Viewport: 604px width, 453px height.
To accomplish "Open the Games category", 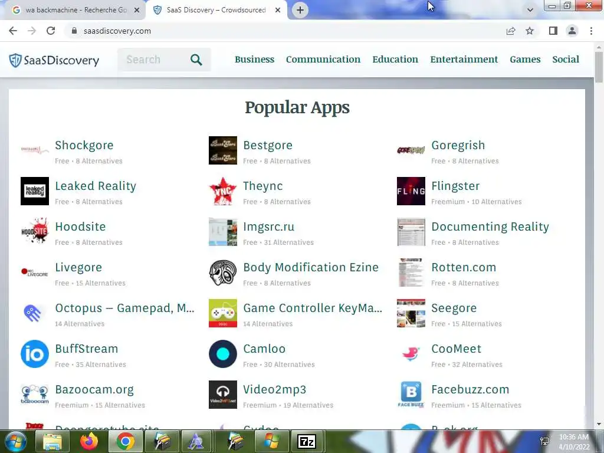I will (525, 60).
